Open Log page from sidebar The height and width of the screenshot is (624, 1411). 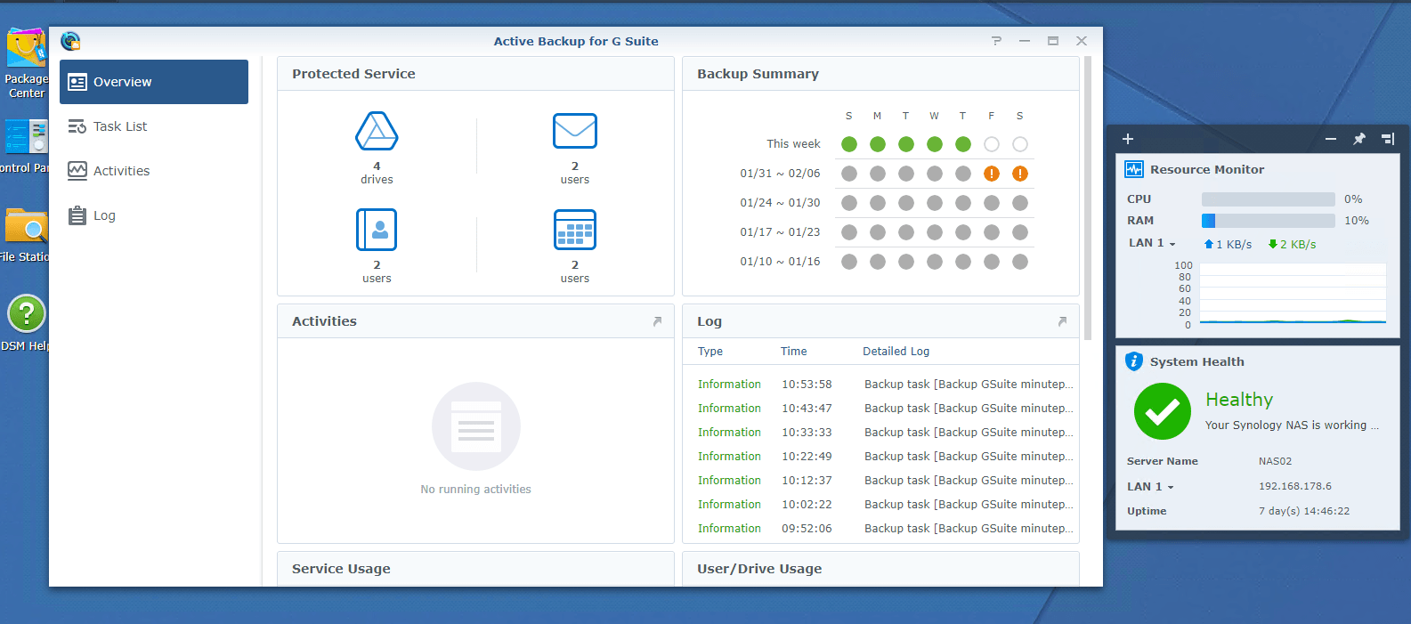coord(154,215)
